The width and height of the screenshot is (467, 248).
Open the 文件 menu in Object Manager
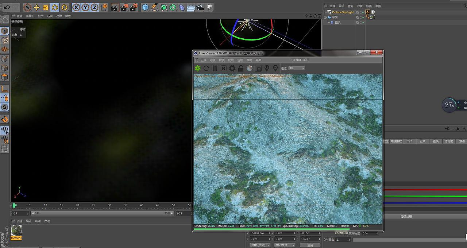pyautogui.click(x=332, y=6)
